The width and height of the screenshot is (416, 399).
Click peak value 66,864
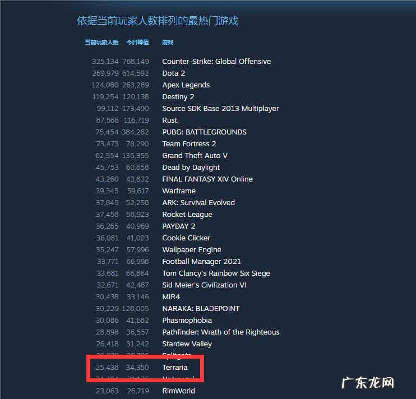tap(137, 273)
